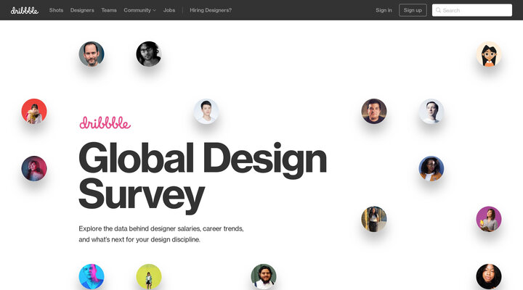Click the pink dribbble wordmark above the headline
Image resolution: width=523 pixels, height=290 pixels.
[x=105, y=123]
